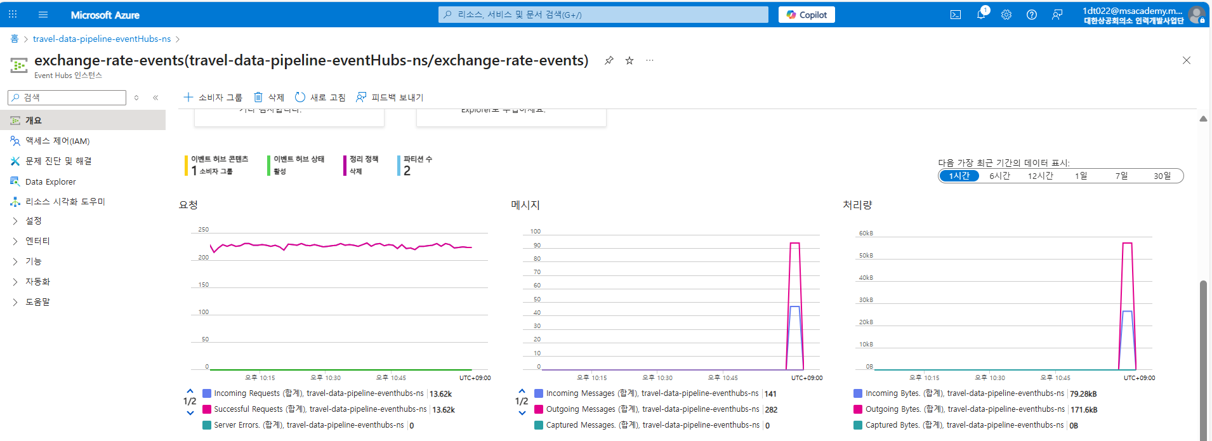
Task: Select the 1일 time range
Action: [1081, 176]
